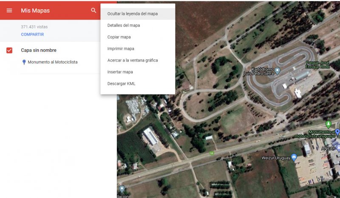Click the green park tree marker
340x198 pixels.
point(328,124)
